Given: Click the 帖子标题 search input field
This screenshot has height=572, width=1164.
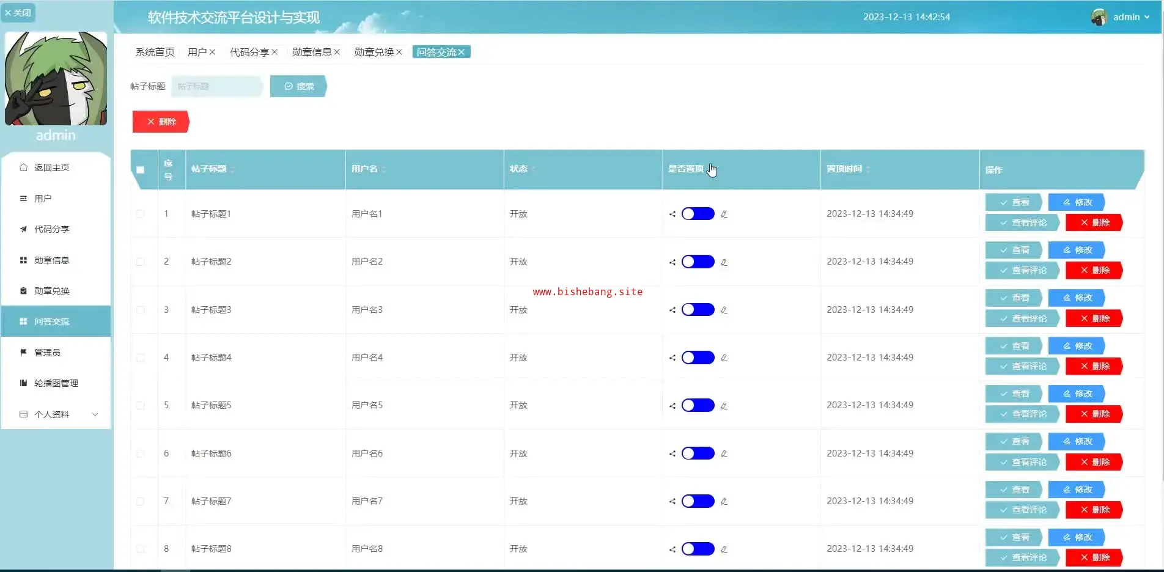Looking at the screenshot, I should click(216, 86).
